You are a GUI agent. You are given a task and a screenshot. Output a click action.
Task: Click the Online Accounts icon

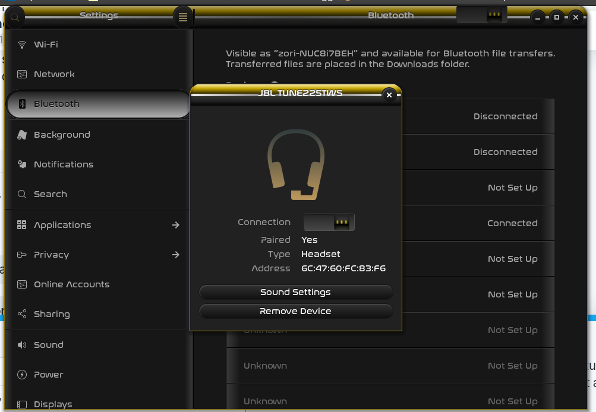[22, 284]
